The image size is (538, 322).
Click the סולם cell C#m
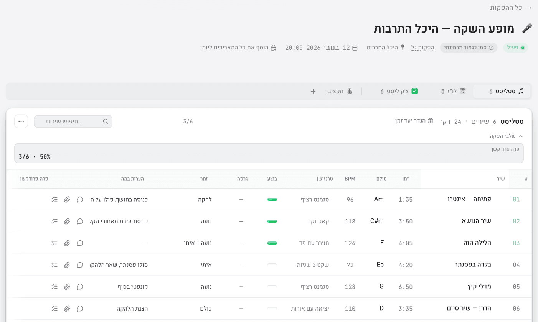pyautogui.click(x=377, y=221)
